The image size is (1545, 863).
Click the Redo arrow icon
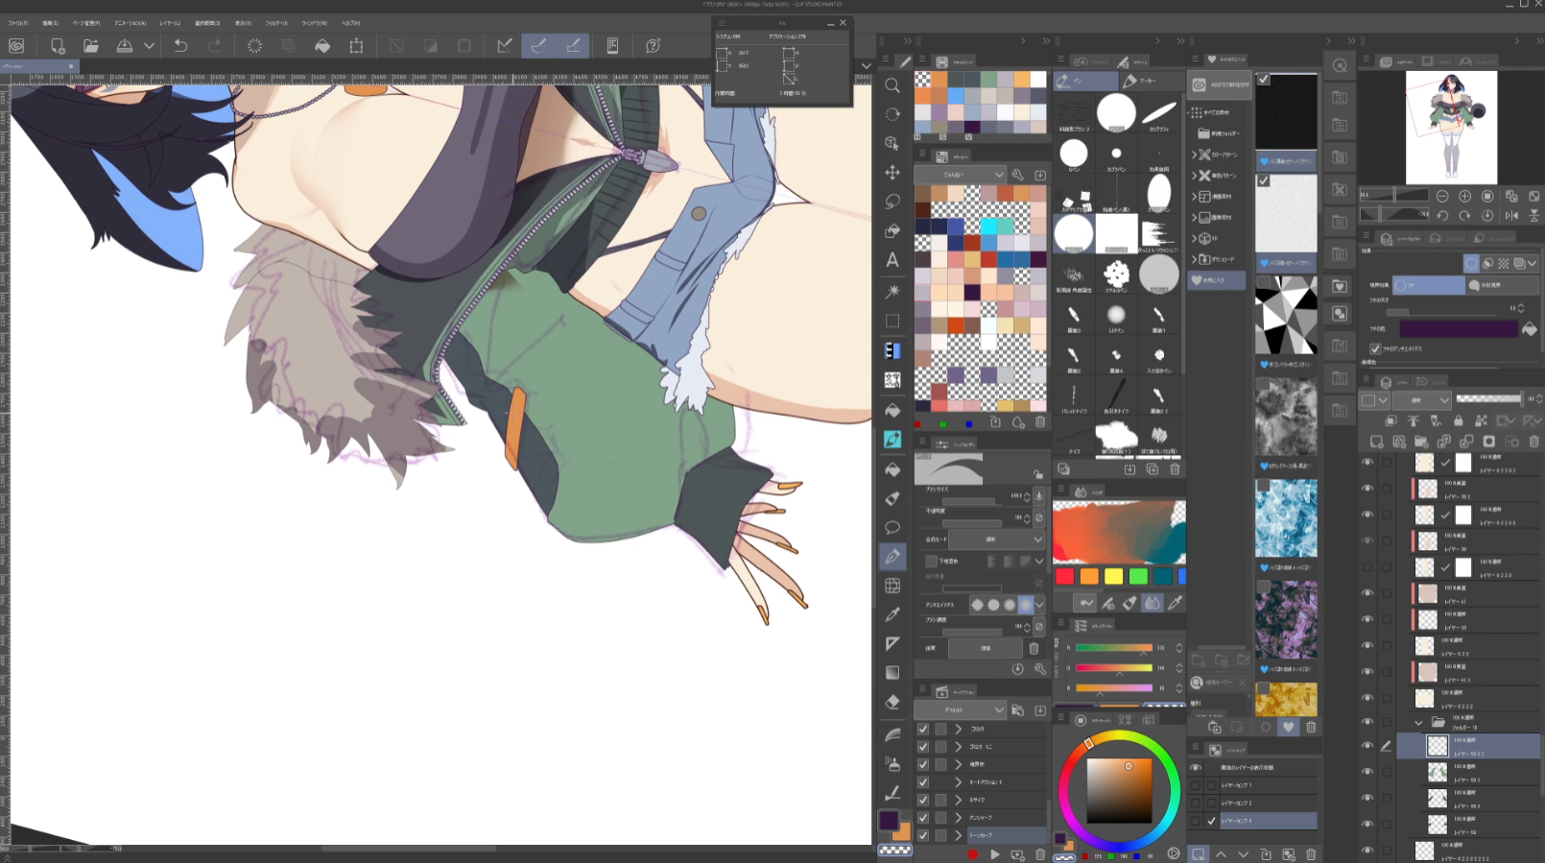pyautogui.click(x=214, y=45)
